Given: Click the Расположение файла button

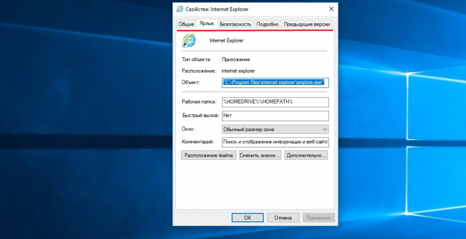Looking at the screenshot, I should coord(209,155).
